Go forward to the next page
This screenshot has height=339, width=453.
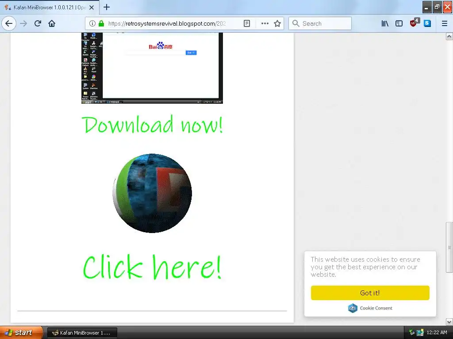[x=24, y=23]
